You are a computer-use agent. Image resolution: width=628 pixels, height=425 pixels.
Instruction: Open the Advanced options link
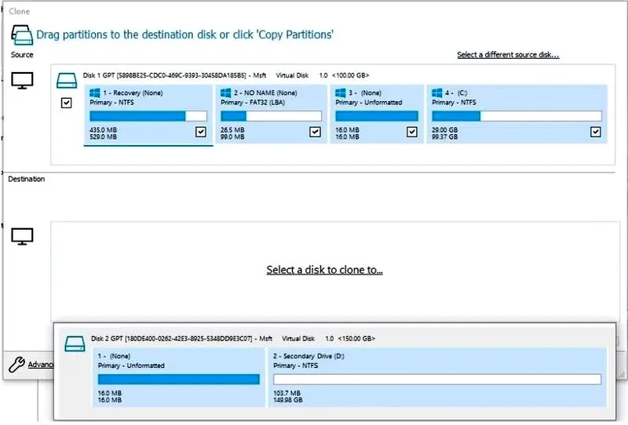coord(41,365)
